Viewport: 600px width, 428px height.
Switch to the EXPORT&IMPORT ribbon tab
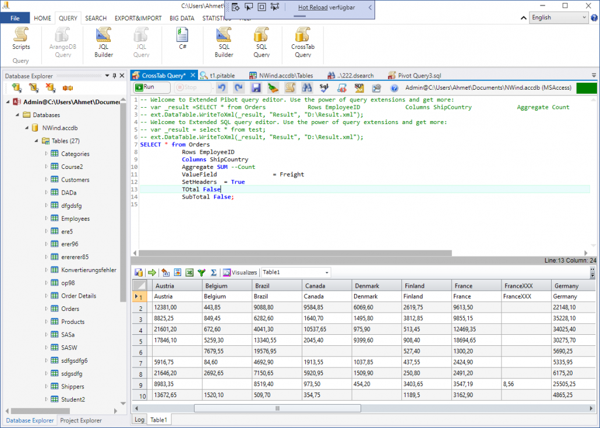(138, 18)
